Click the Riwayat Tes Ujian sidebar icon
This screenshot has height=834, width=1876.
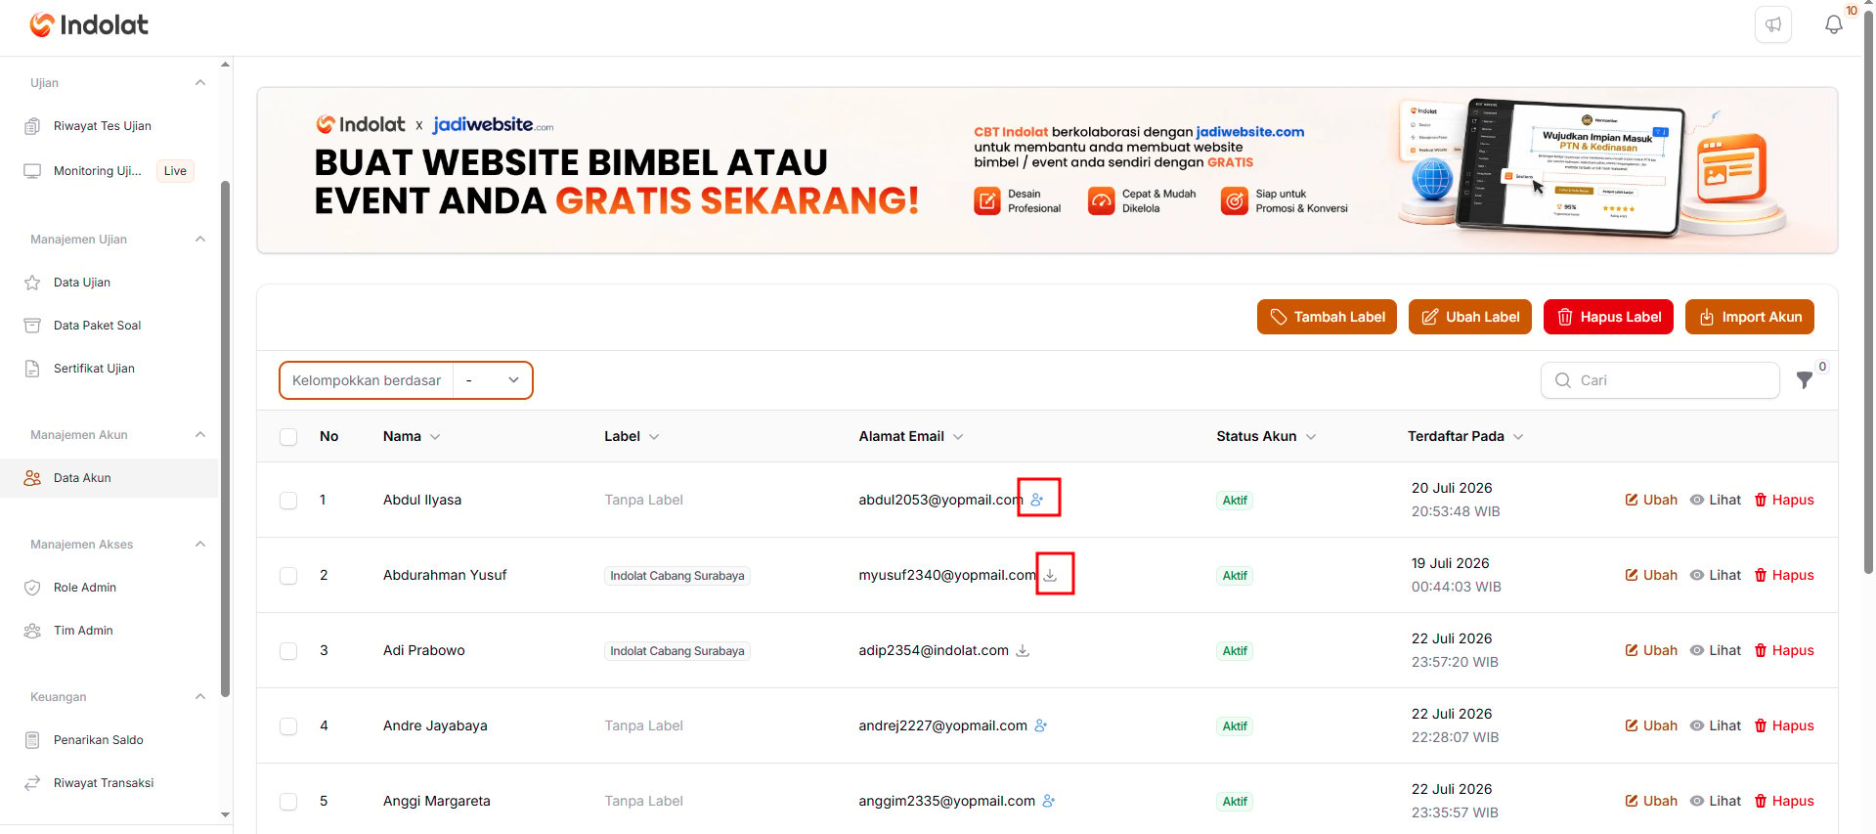(x=32, y=126)
